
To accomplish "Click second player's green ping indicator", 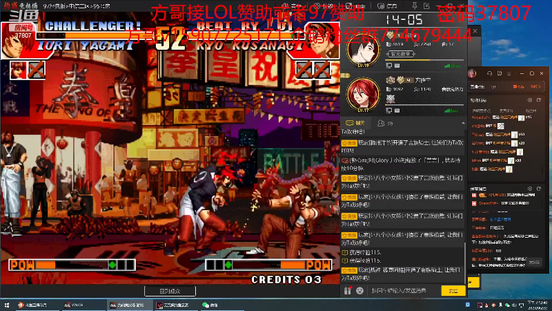I will click(x=451, y=111).
